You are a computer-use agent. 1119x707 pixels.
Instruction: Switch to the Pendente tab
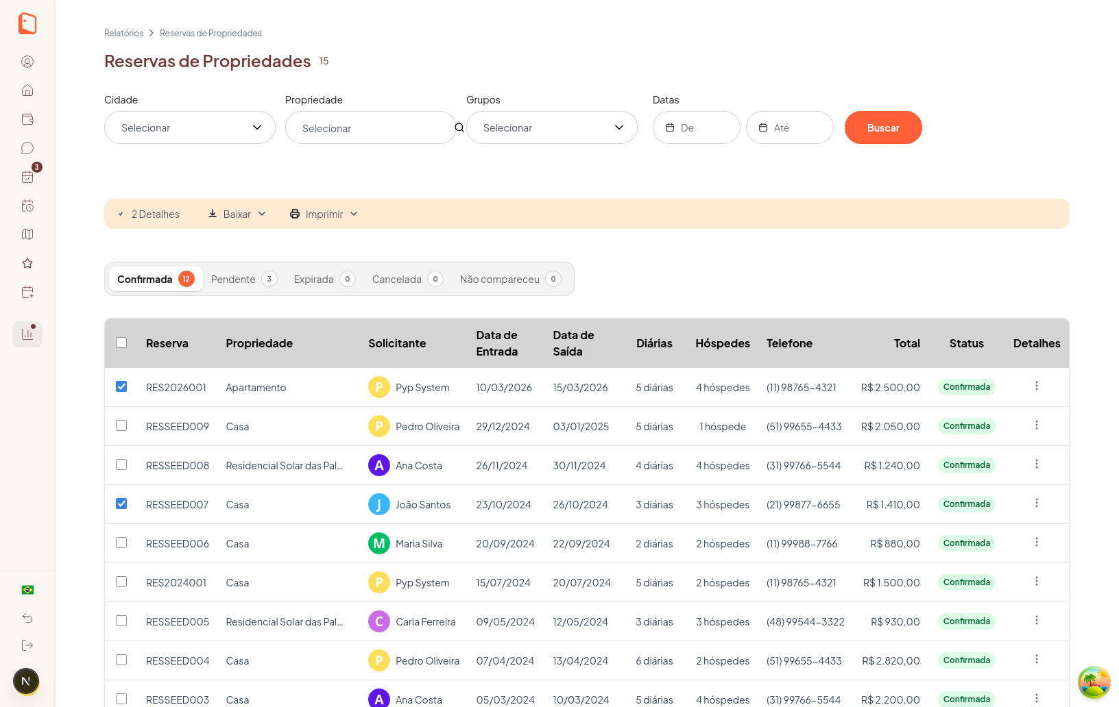point(243,279)
